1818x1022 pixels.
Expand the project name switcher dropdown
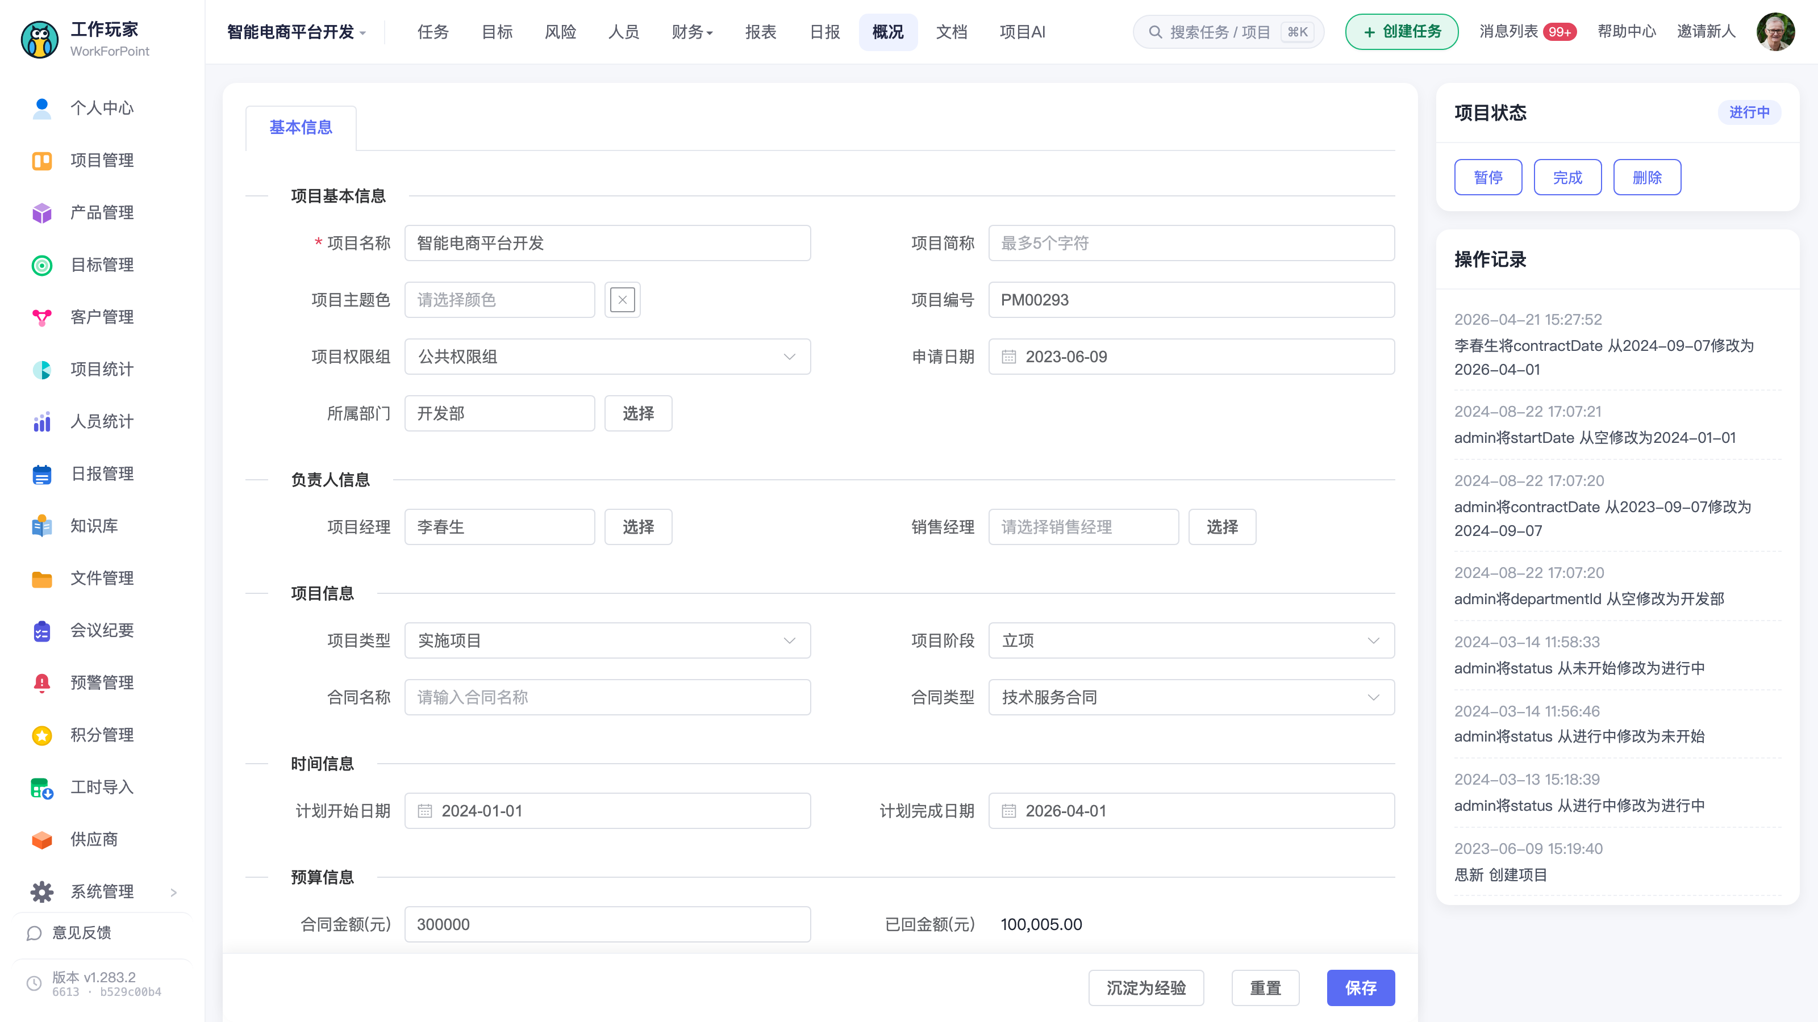295,32
